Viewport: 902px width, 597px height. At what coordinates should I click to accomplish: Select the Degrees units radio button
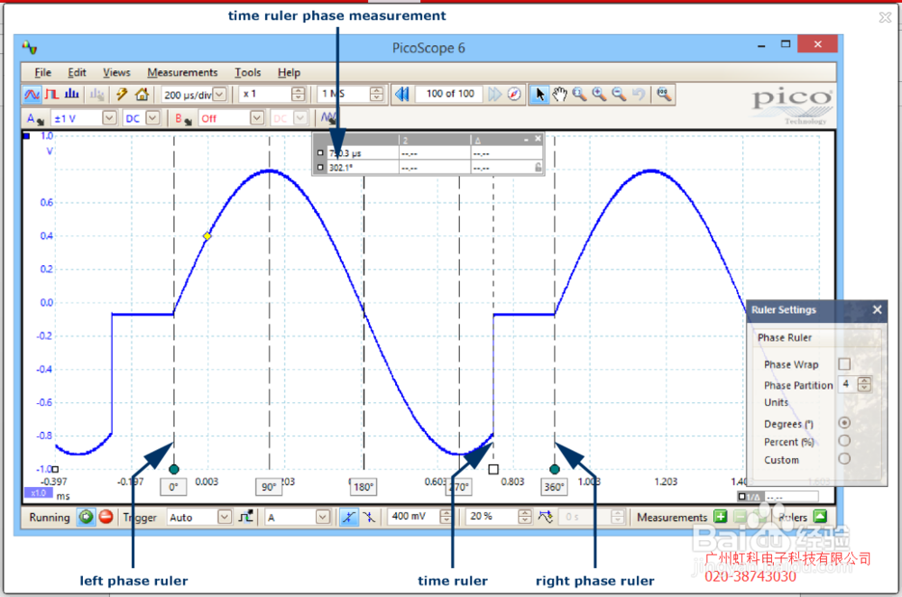844,423
